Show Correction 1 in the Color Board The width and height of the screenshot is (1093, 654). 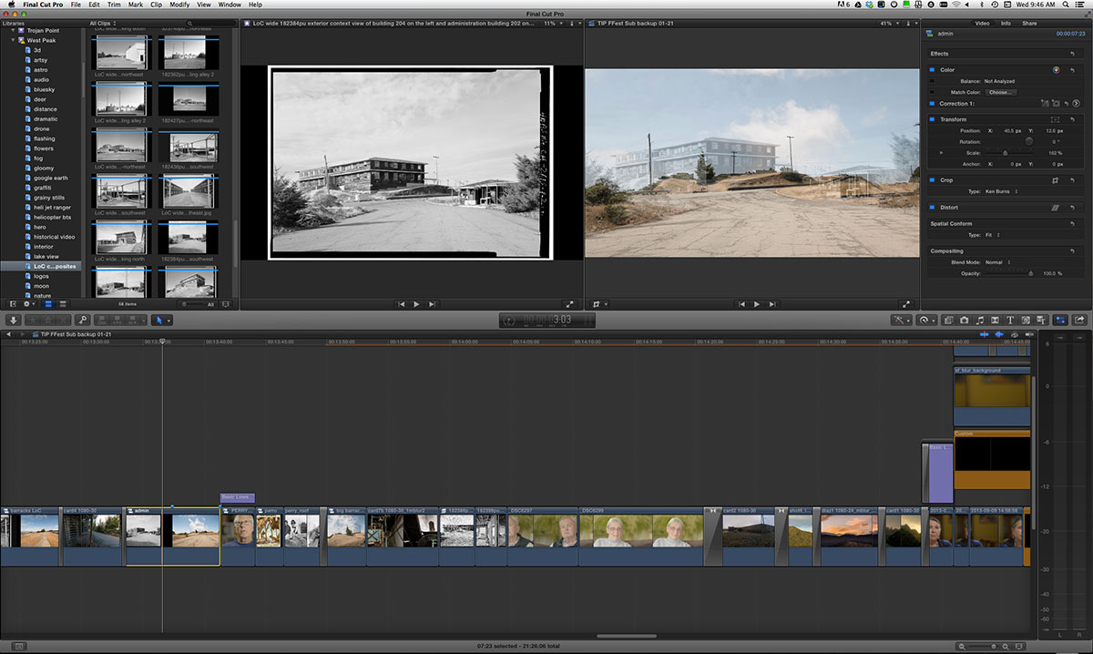tap(1076, 104)
